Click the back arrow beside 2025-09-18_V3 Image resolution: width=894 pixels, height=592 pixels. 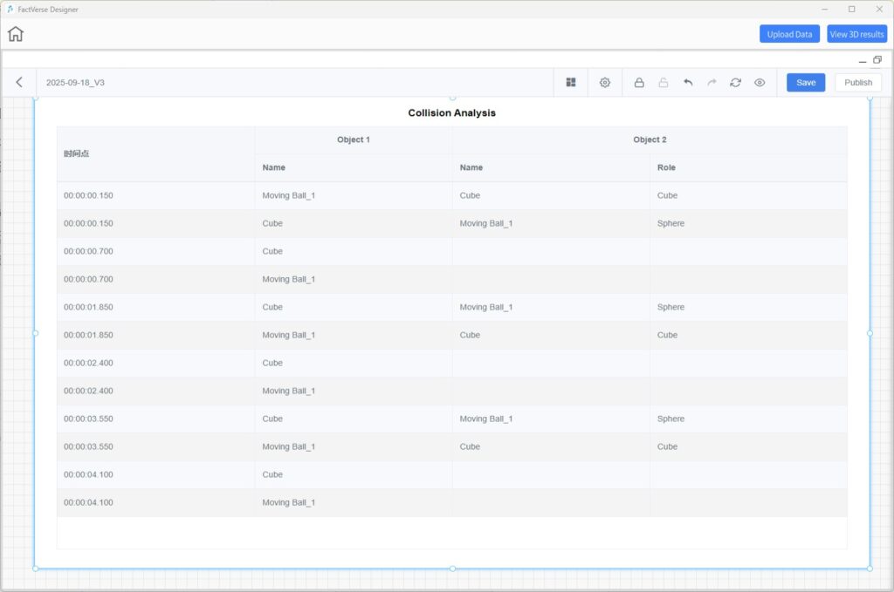pyautogui.click(x=19, y=82)
